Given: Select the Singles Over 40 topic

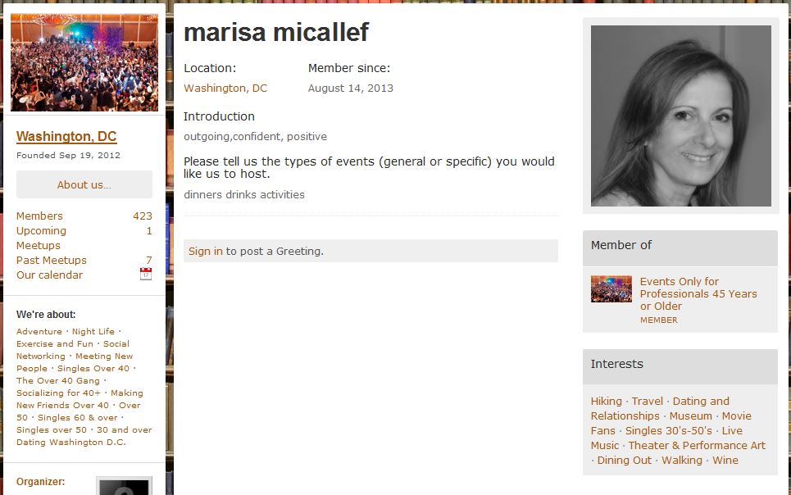Looking at the screenshot, I should pyautogui.click(x=93, y=368).
